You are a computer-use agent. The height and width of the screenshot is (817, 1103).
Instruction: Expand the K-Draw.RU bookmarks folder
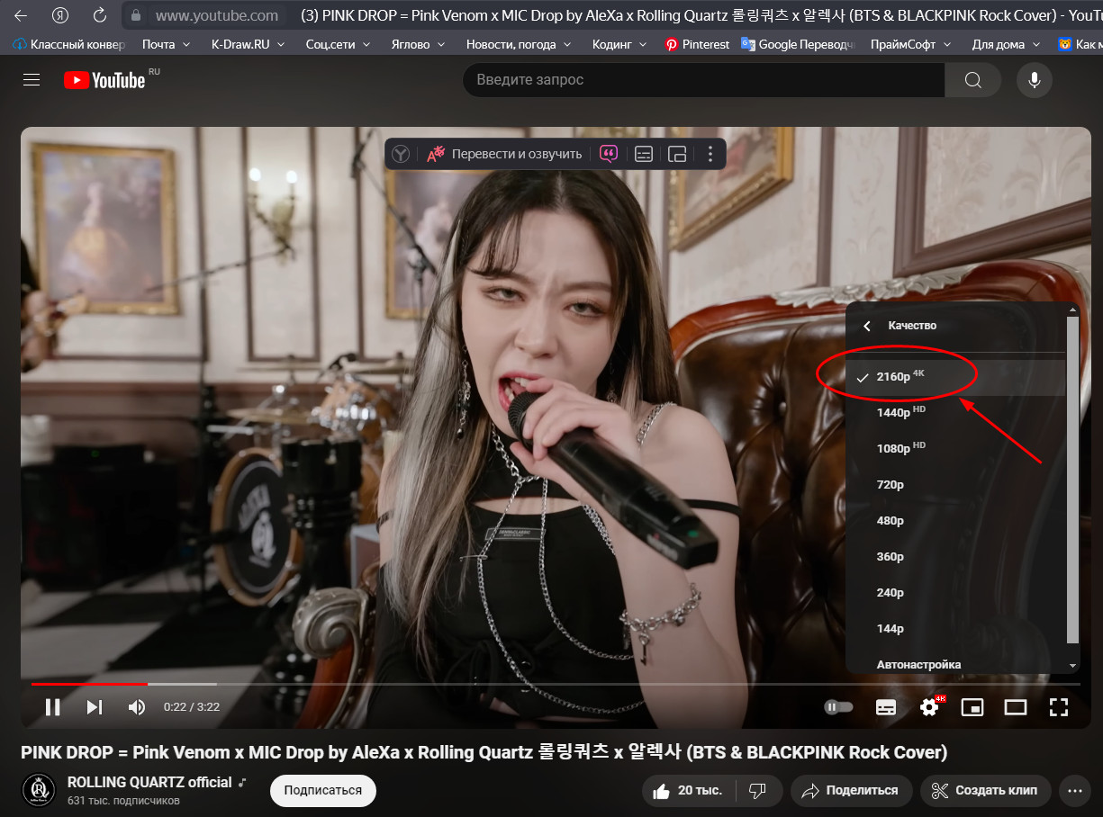point(248,44)
